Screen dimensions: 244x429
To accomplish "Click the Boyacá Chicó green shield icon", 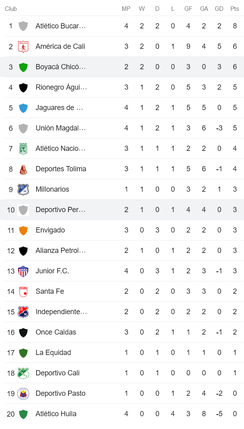I will (x=23, y=67).
